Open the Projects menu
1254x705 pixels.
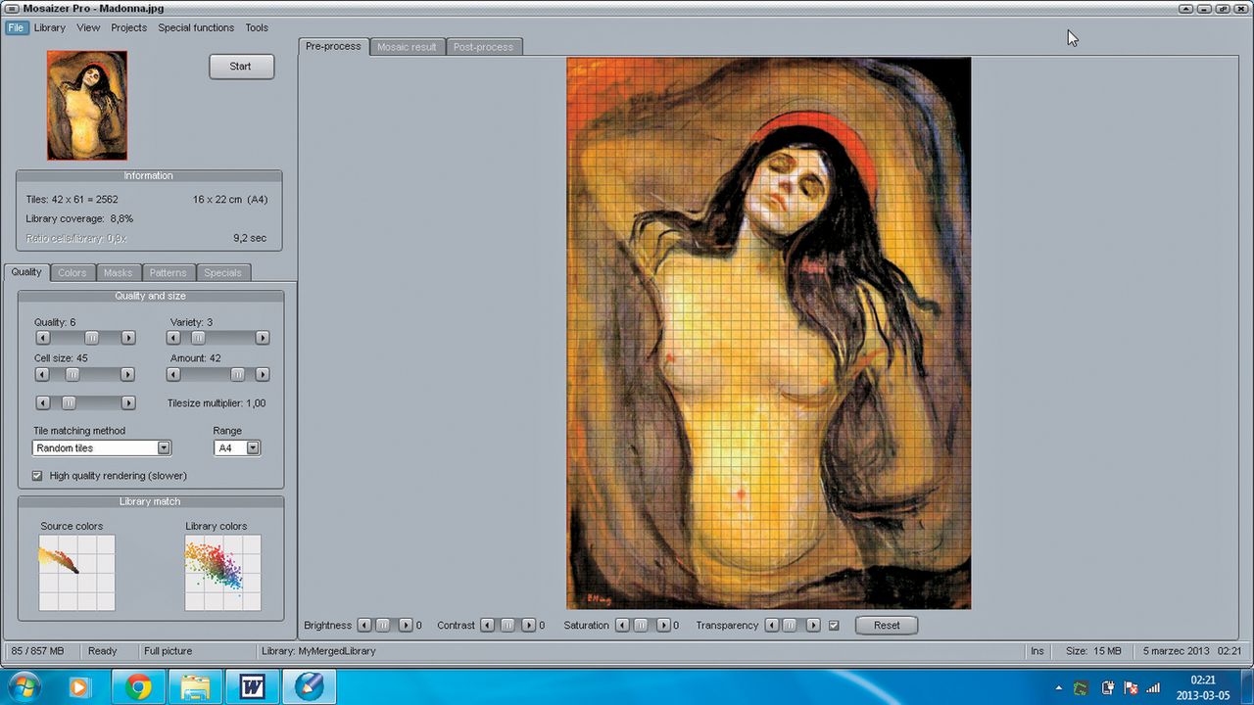pyautogui.click(x=128, y=27)
